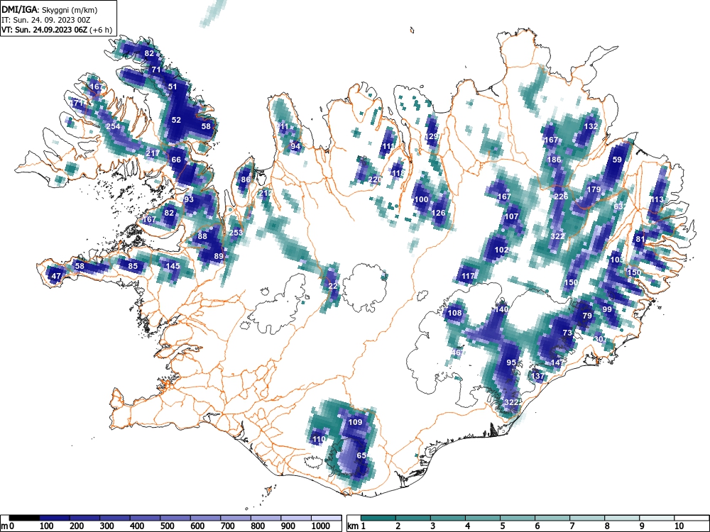The width and height of the screenshot is (710, 532).
Task: Click the visibility value 109 in the south
Action: pos(355,422)
